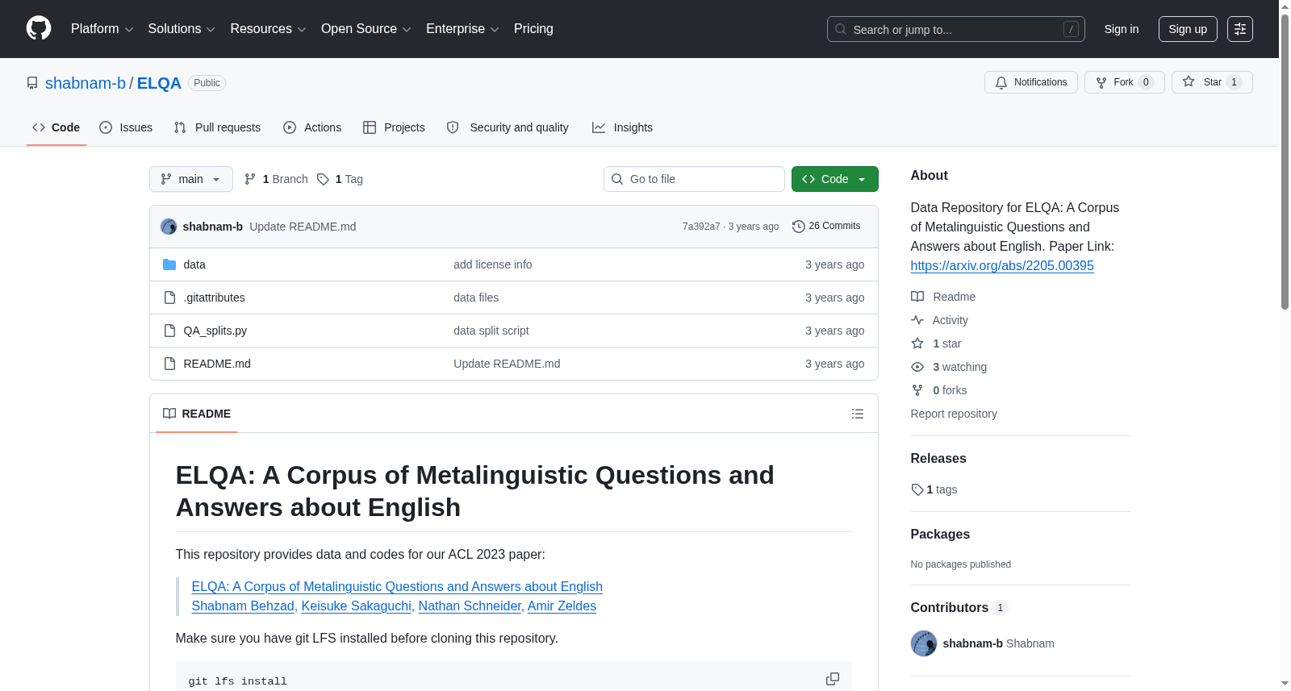Open the Activity link
This screenshot has height=691, width=1291.
(939, 320)
